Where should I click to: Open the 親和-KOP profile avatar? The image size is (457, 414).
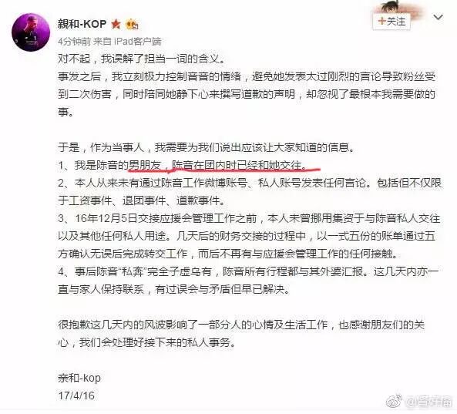point(31,32)
